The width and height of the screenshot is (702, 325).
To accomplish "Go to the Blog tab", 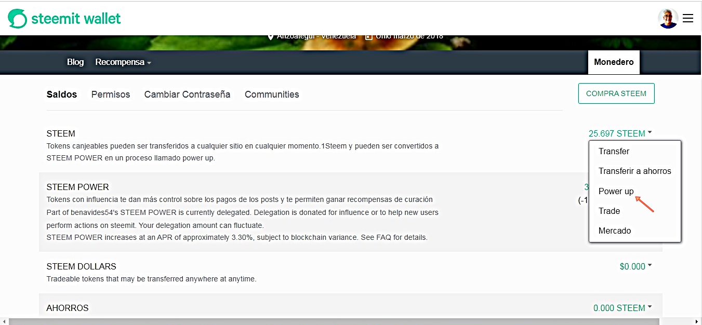I will tap(75, 62).
